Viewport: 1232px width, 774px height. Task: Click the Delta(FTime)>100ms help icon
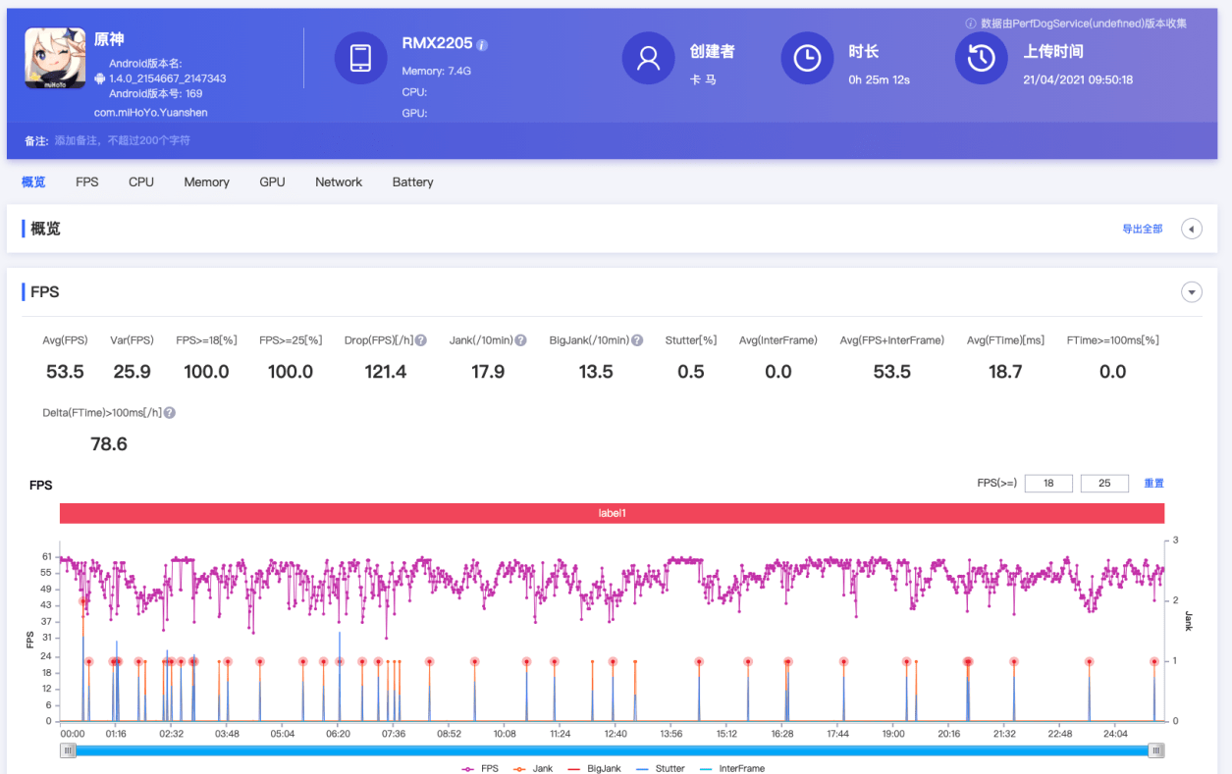tap(169, 413)
